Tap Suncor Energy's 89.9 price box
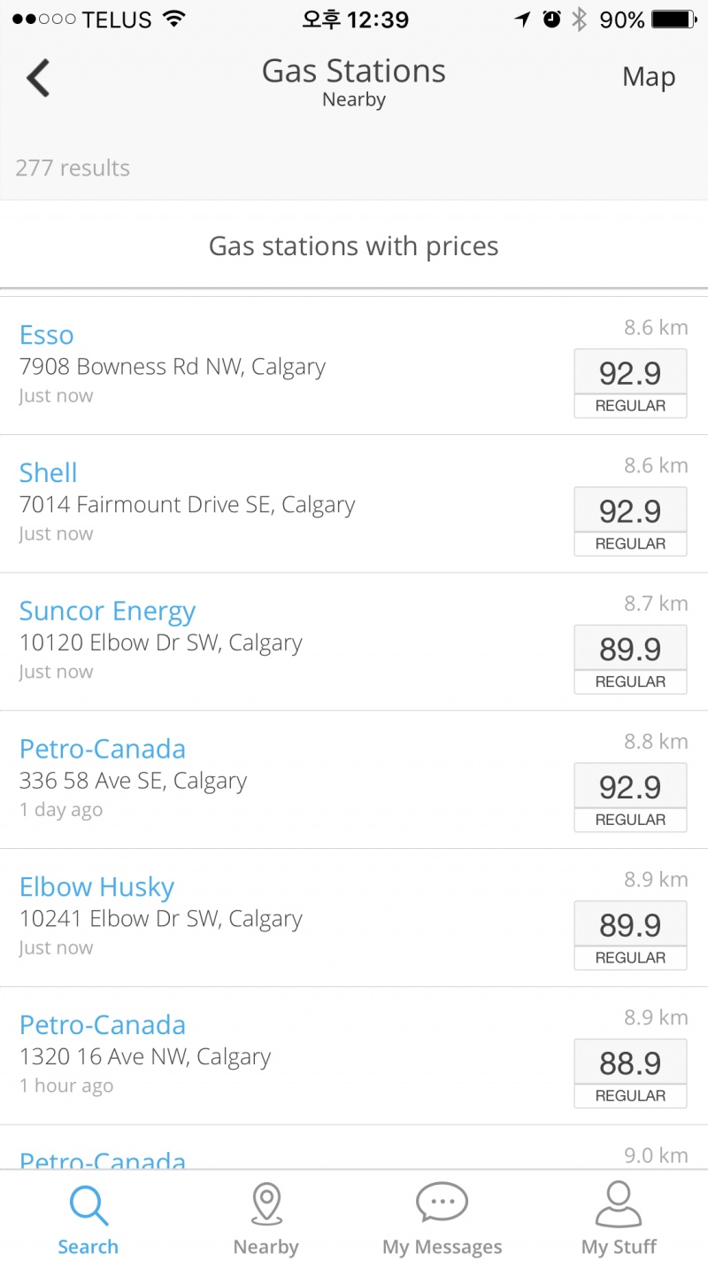The height and width of the screenshot is (1261, 708). (x=630, y=658)
